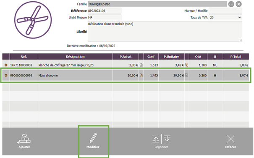Screen dimensions: 254x158
Task: Click the Effacer cross icon
Action: coord(230,139)
